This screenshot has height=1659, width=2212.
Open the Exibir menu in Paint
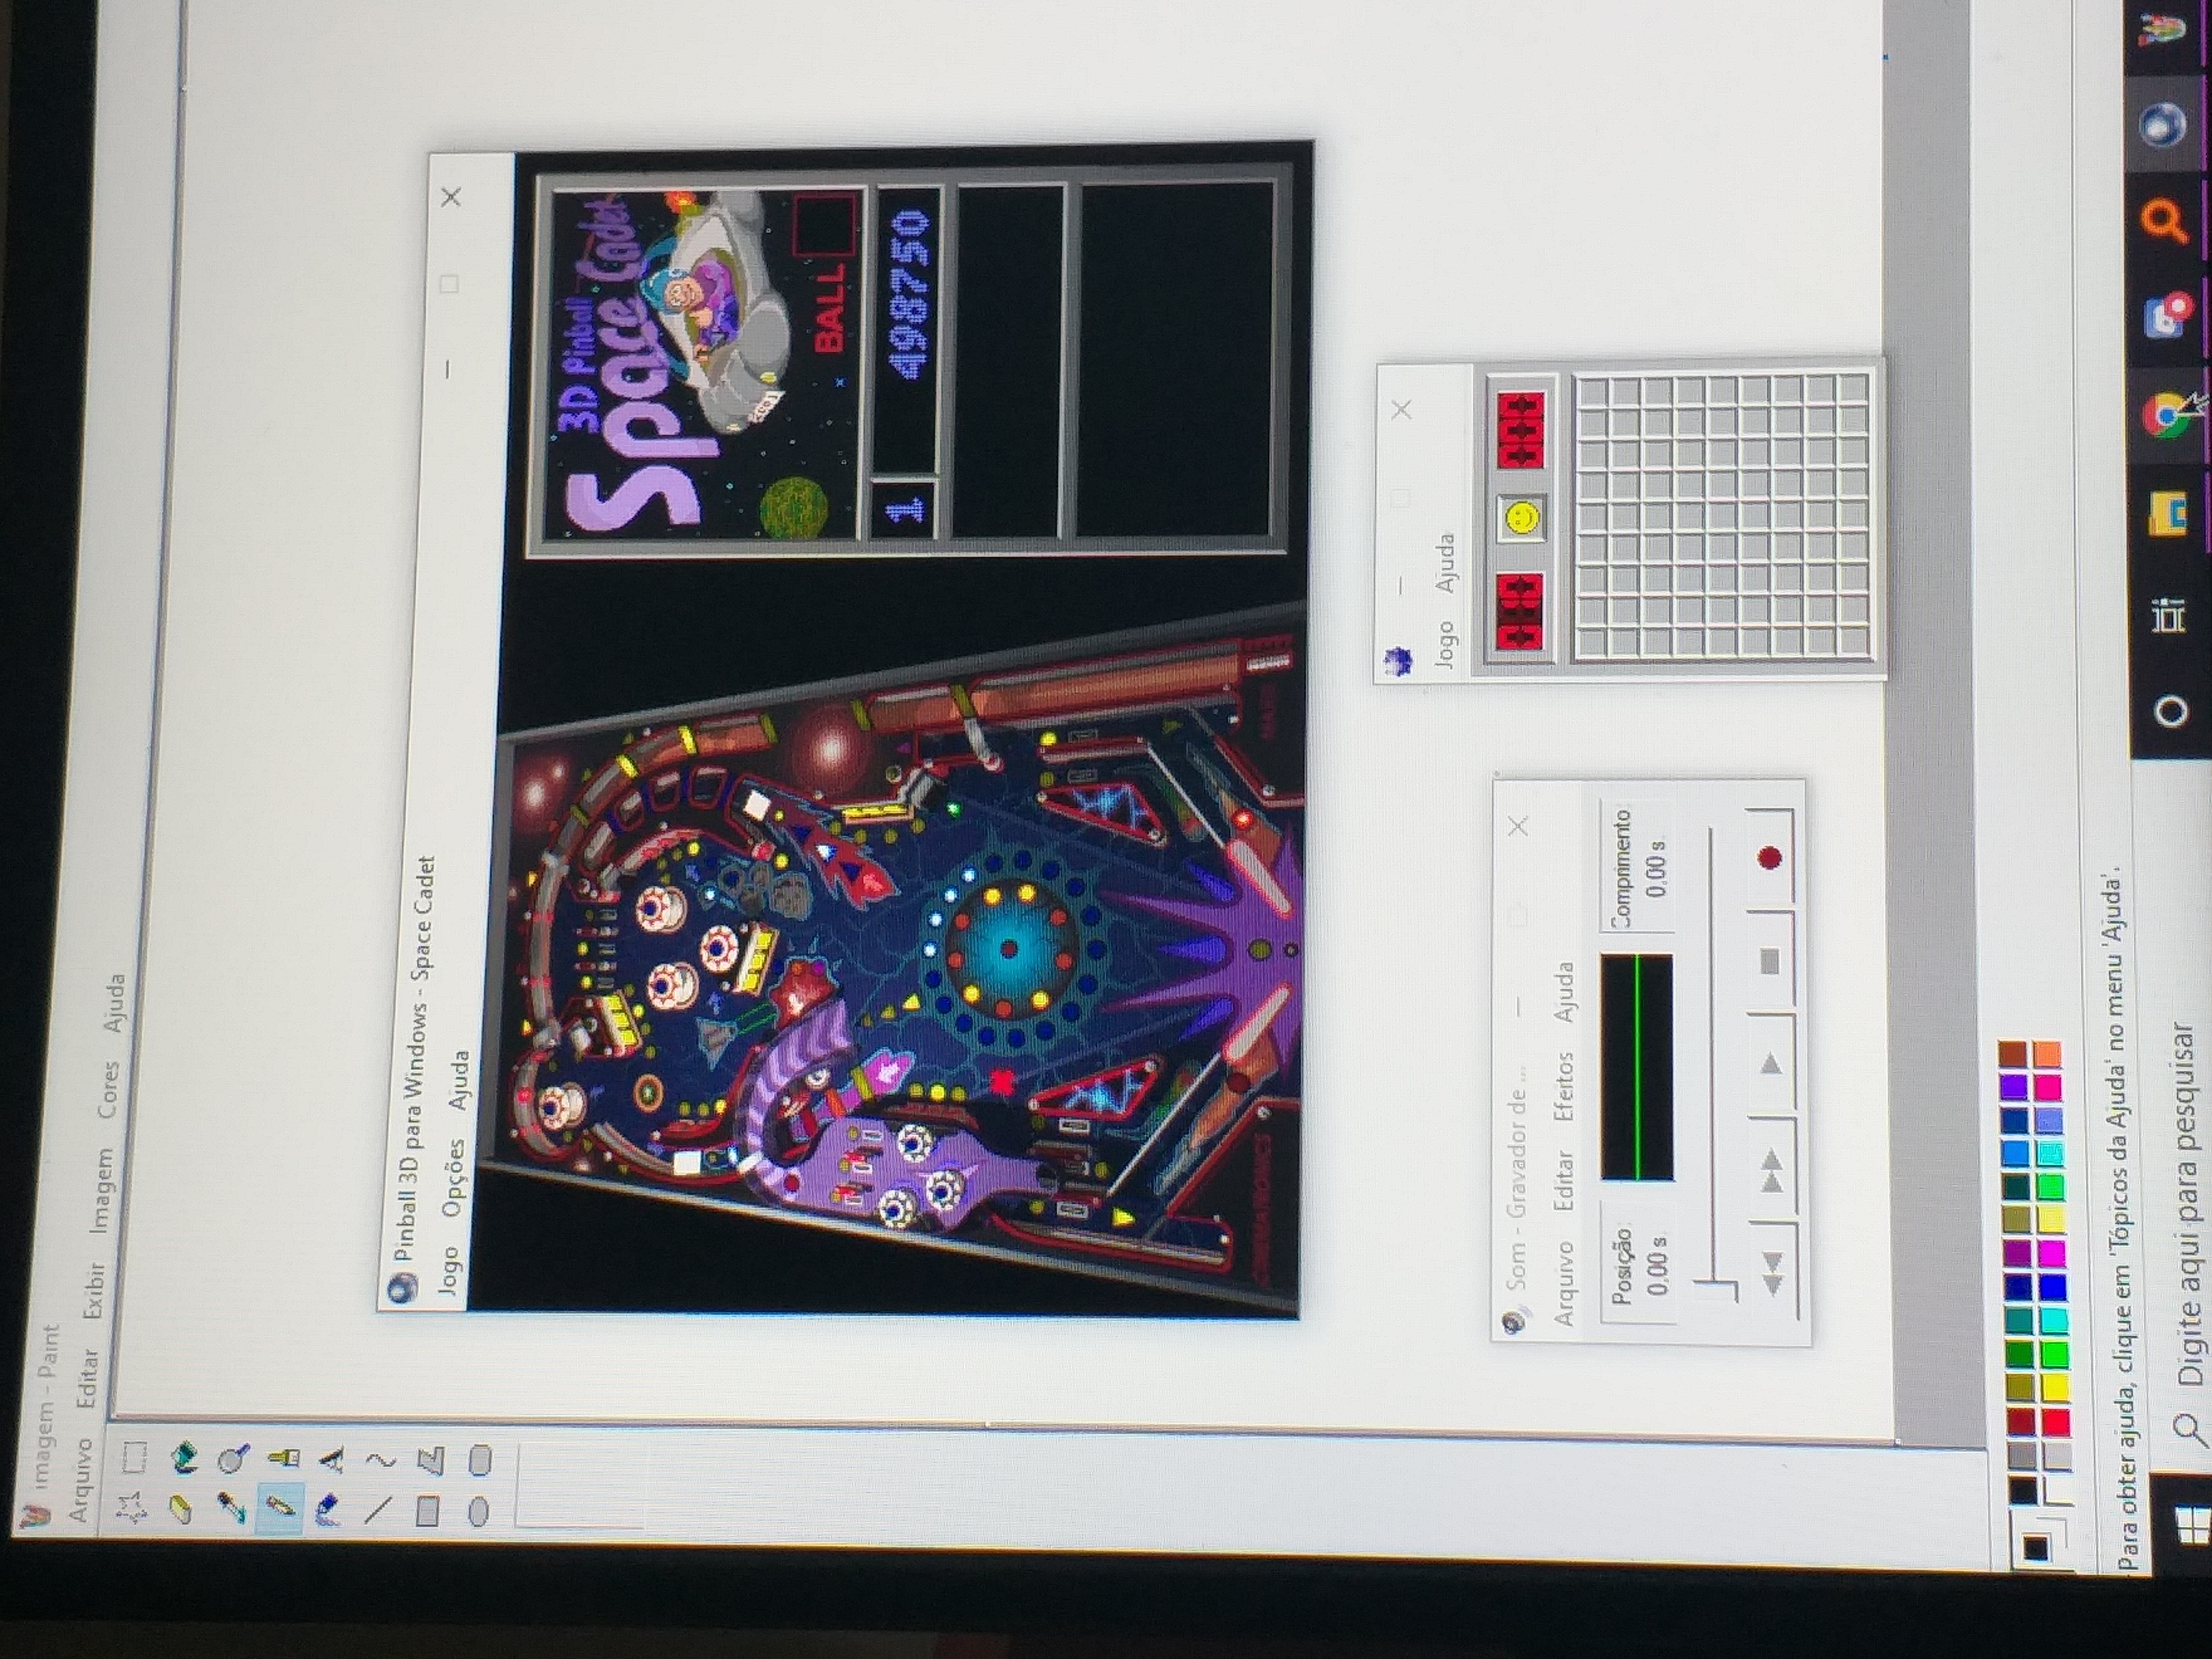94,1290
